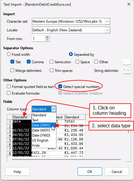The height and width of the screenshot is (181, 134).
Task: Enable the Space separator checkbox
Action: tap(77, 62)
